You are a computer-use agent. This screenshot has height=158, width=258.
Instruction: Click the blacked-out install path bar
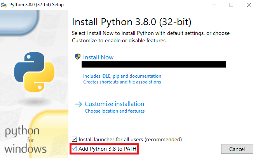(x=153, y=64)
